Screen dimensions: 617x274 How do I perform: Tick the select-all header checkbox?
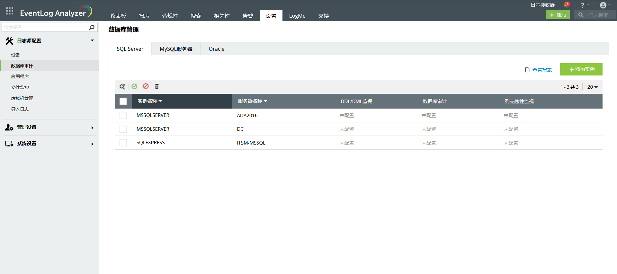coord(123,101)
